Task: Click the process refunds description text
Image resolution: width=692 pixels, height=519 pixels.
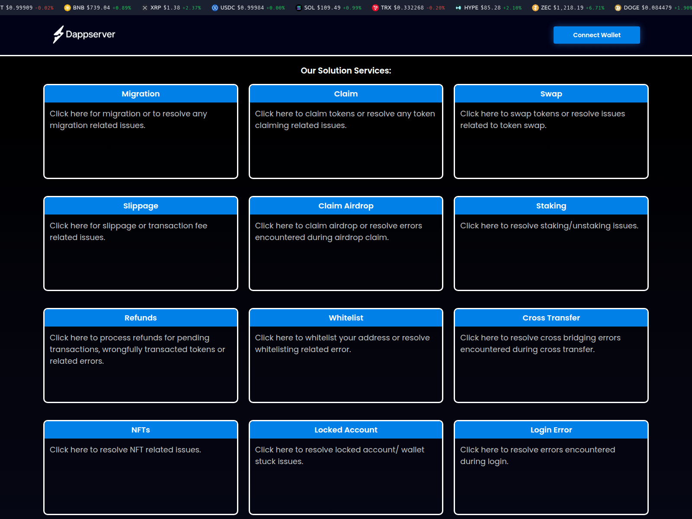Action: (137, 349)
